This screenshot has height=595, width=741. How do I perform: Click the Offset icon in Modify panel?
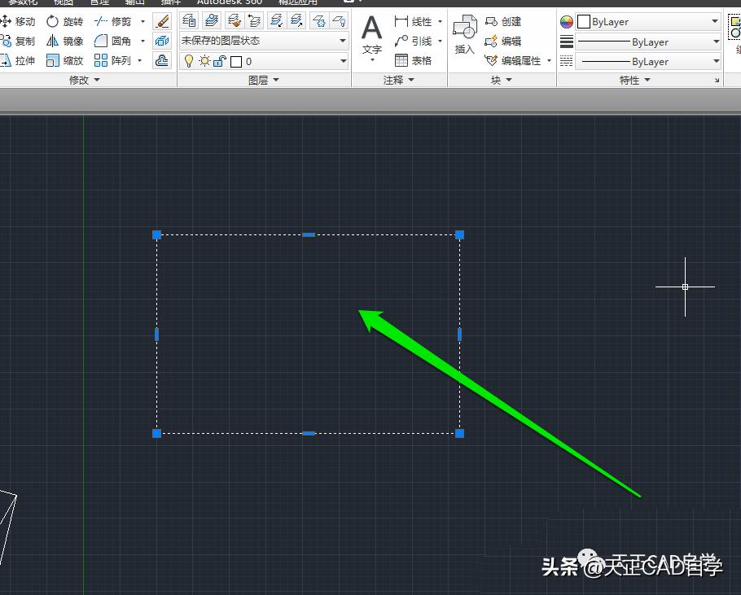(x=162, y=60)
